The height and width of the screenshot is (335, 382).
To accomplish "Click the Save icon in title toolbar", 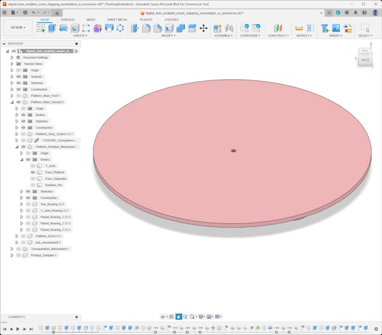I will click(25, 12).
